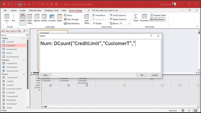Uncheck Show for FirstName column
This screenshot has height=113, width=201.
pos(51,85)
